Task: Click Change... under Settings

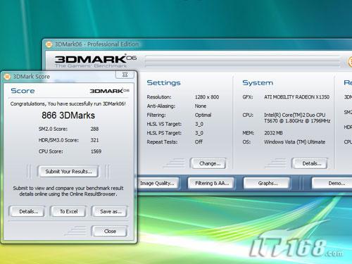Action: 208,163
